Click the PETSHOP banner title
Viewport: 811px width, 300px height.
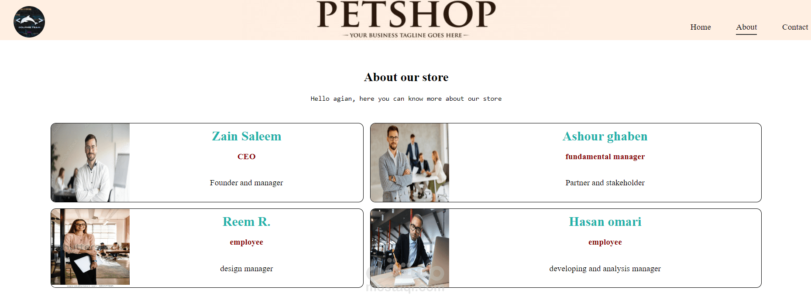click(x=406, y=14)
